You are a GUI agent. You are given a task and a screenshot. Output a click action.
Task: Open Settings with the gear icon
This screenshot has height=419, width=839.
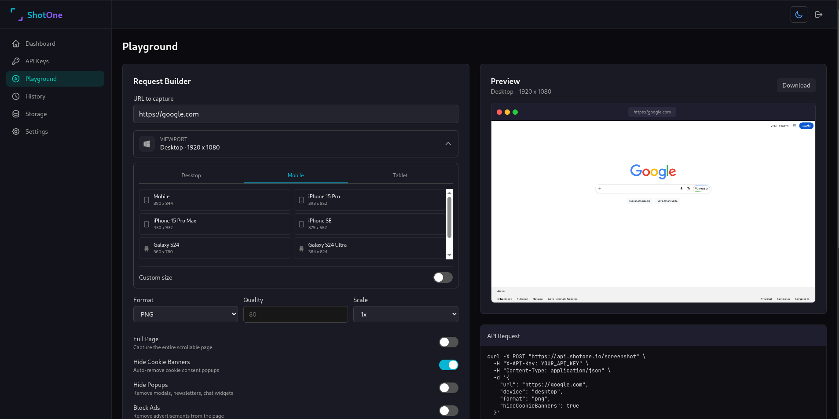click(15, 131)
